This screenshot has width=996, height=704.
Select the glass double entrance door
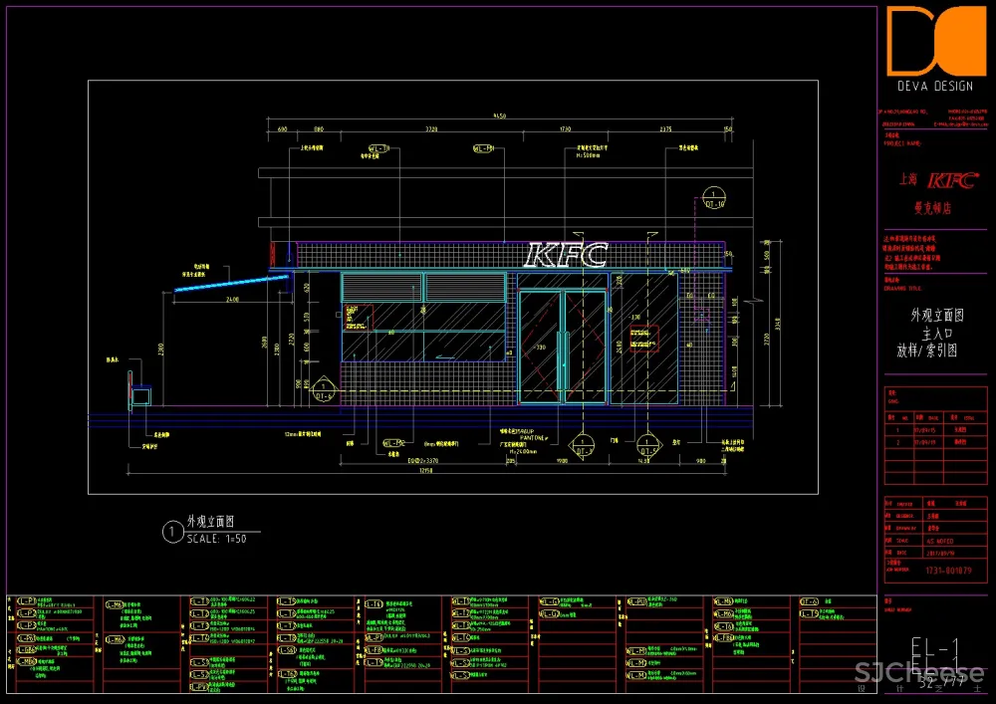click(563, 347)
